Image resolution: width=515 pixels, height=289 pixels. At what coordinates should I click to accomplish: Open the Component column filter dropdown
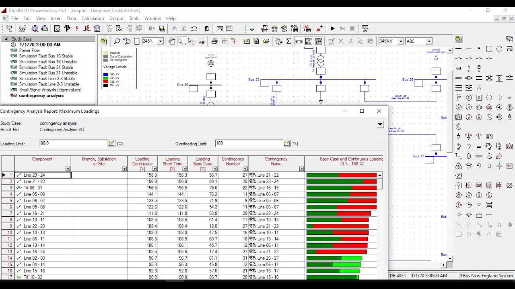[68, 169]
